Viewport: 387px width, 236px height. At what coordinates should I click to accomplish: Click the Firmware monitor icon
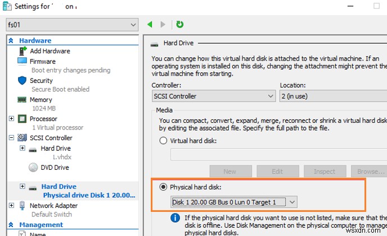pyautogui.click(x=22, y=61)
